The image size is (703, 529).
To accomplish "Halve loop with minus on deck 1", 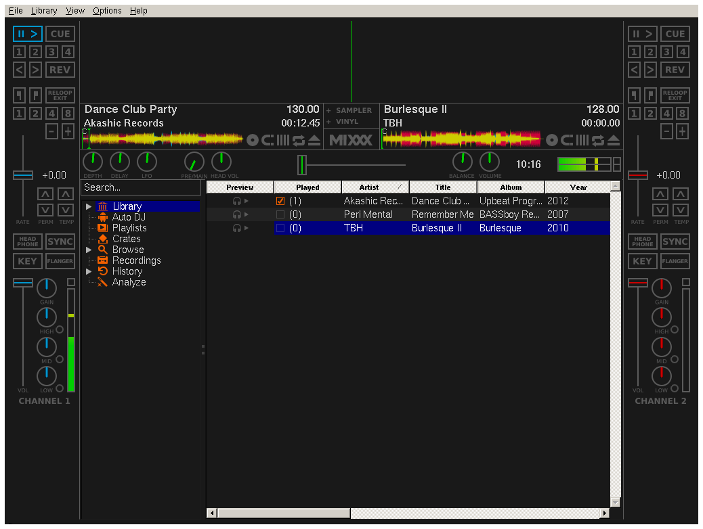I will (x=52, y=132).
